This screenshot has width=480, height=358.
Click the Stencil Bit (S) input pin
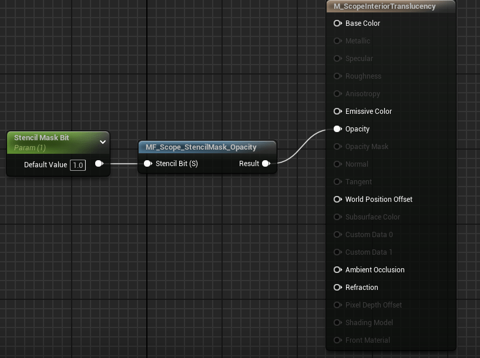click(x=148, y=164)
